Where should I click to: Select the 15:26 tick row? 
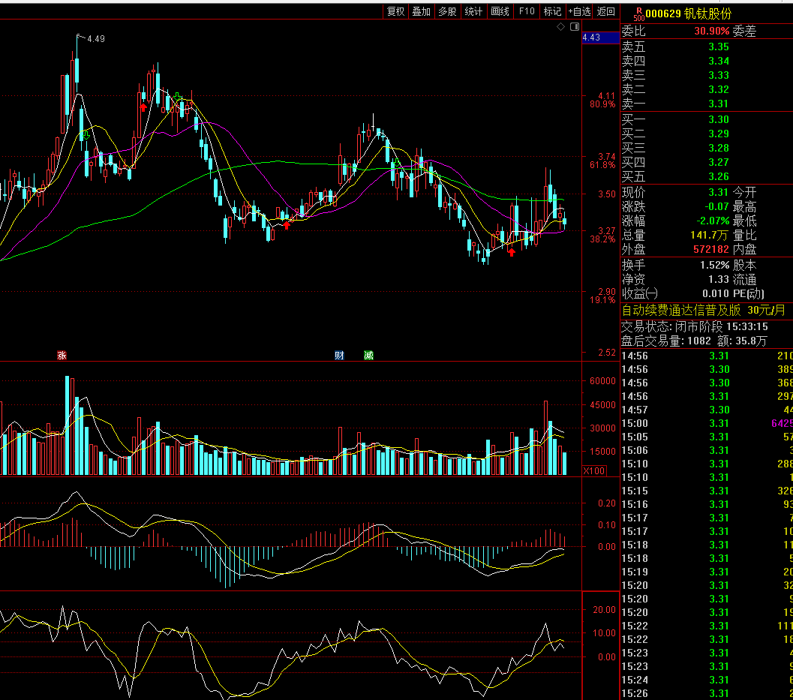707,693
